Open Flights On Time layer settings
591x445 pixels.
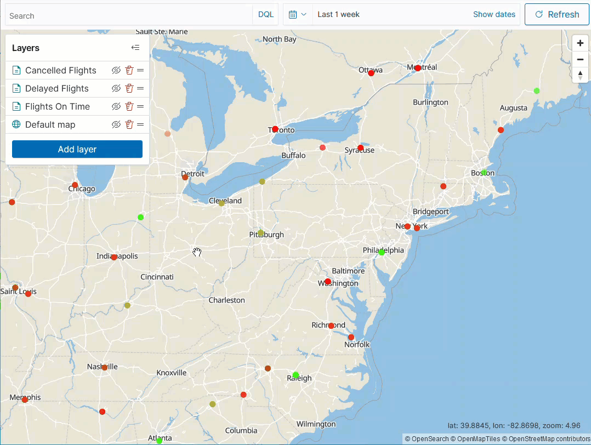point(58,107)
